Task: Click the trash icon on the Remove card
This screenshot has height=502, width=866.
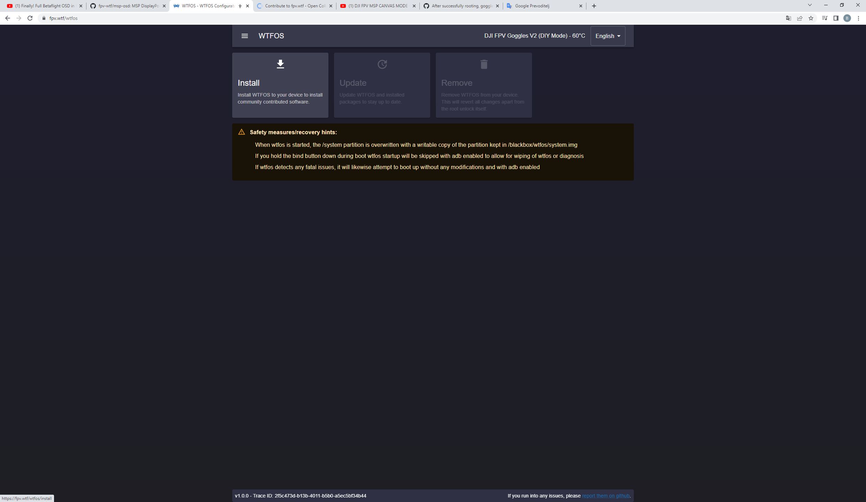Action: click(484, 64)
